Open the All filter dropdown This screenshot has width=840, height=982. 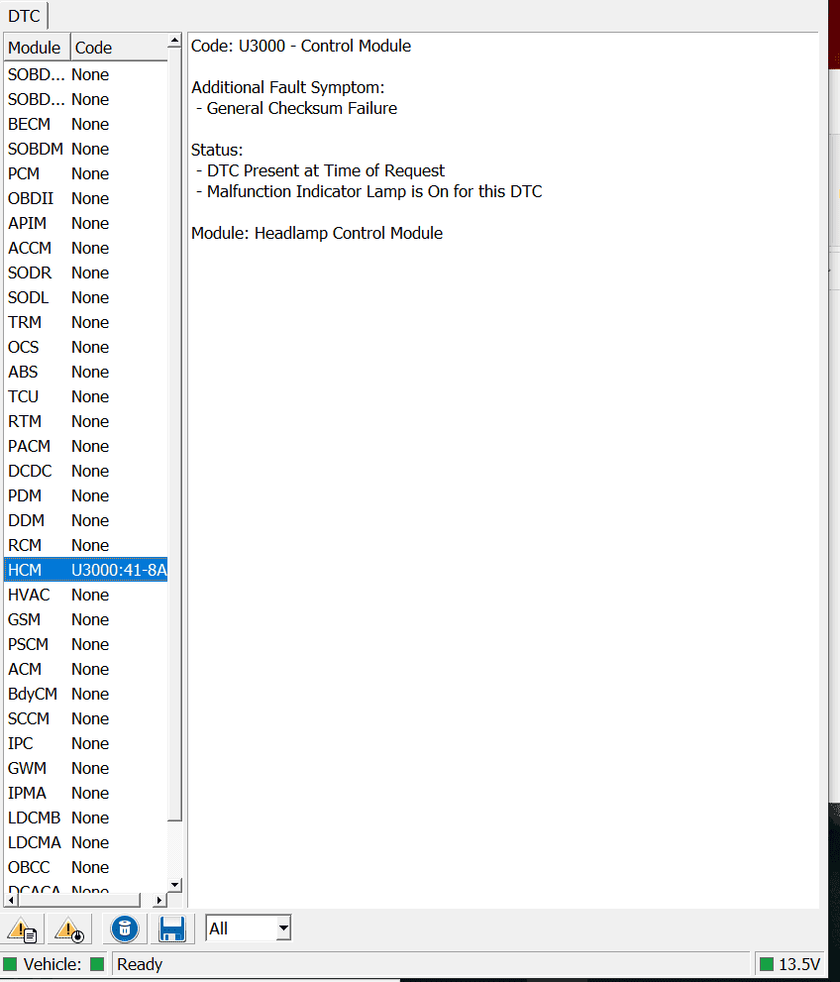pyautogui.click(x=283, y=928)
